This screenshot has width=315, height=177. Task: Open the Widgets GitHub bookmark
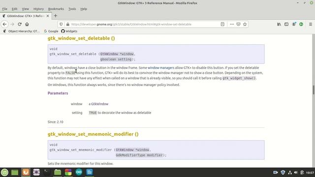(x=69, y=31)
